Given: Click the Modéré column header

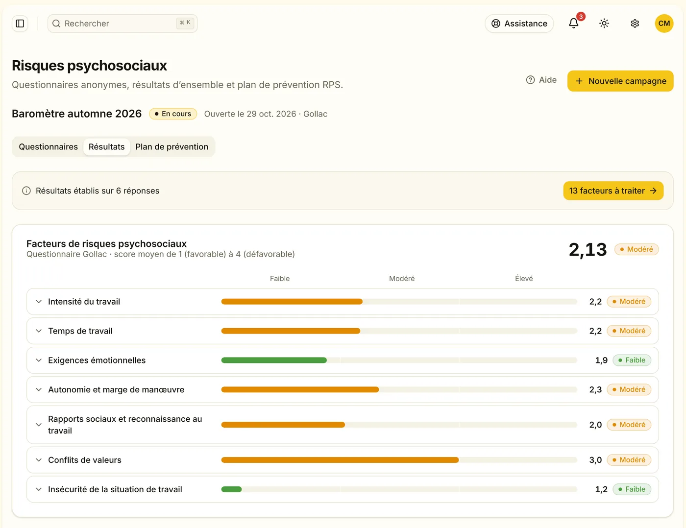Looking at the screenshot, I should pyautogui.click(x=402, y=279).
